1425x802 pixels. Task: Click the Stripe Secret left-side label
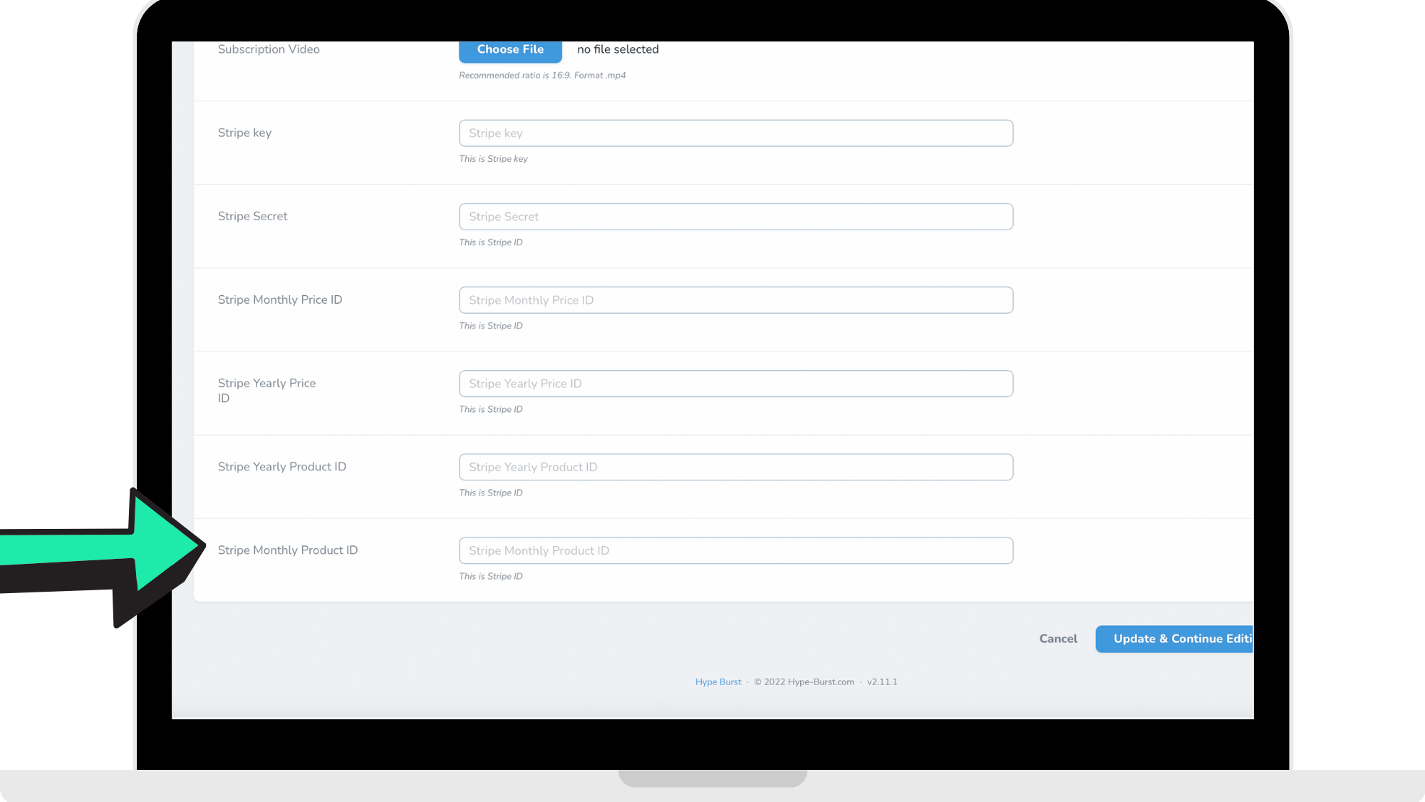click(252, 216)
